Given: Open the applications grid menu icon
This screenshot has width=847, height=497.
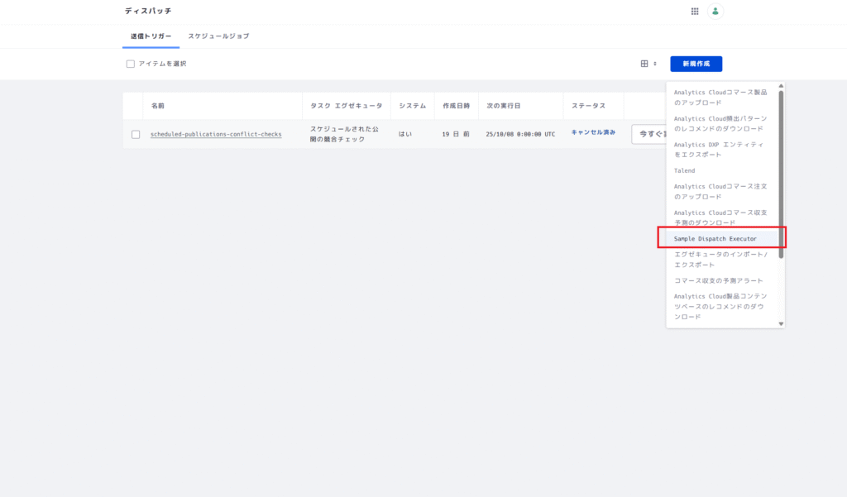Looking at the screenshot, I should 695,12.
